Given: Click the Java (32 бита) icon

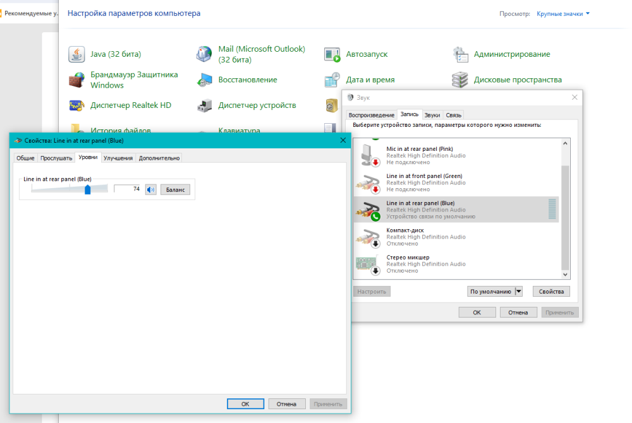Looking at the screenshot, I should pyautogui.click(x=76, y=54).
